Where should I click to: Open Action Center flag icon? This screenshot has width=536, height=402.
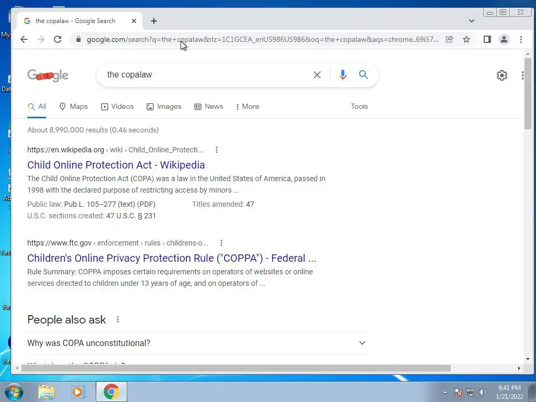[458, 392]
